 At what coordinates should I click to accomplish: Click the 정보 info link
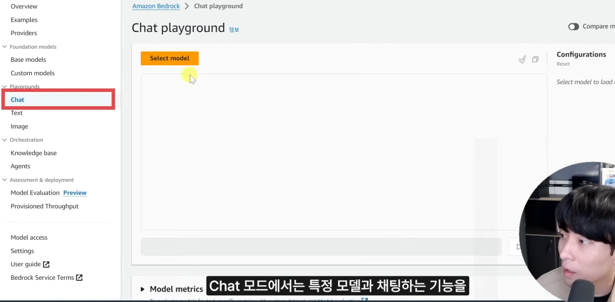click(x=234, y=30)
